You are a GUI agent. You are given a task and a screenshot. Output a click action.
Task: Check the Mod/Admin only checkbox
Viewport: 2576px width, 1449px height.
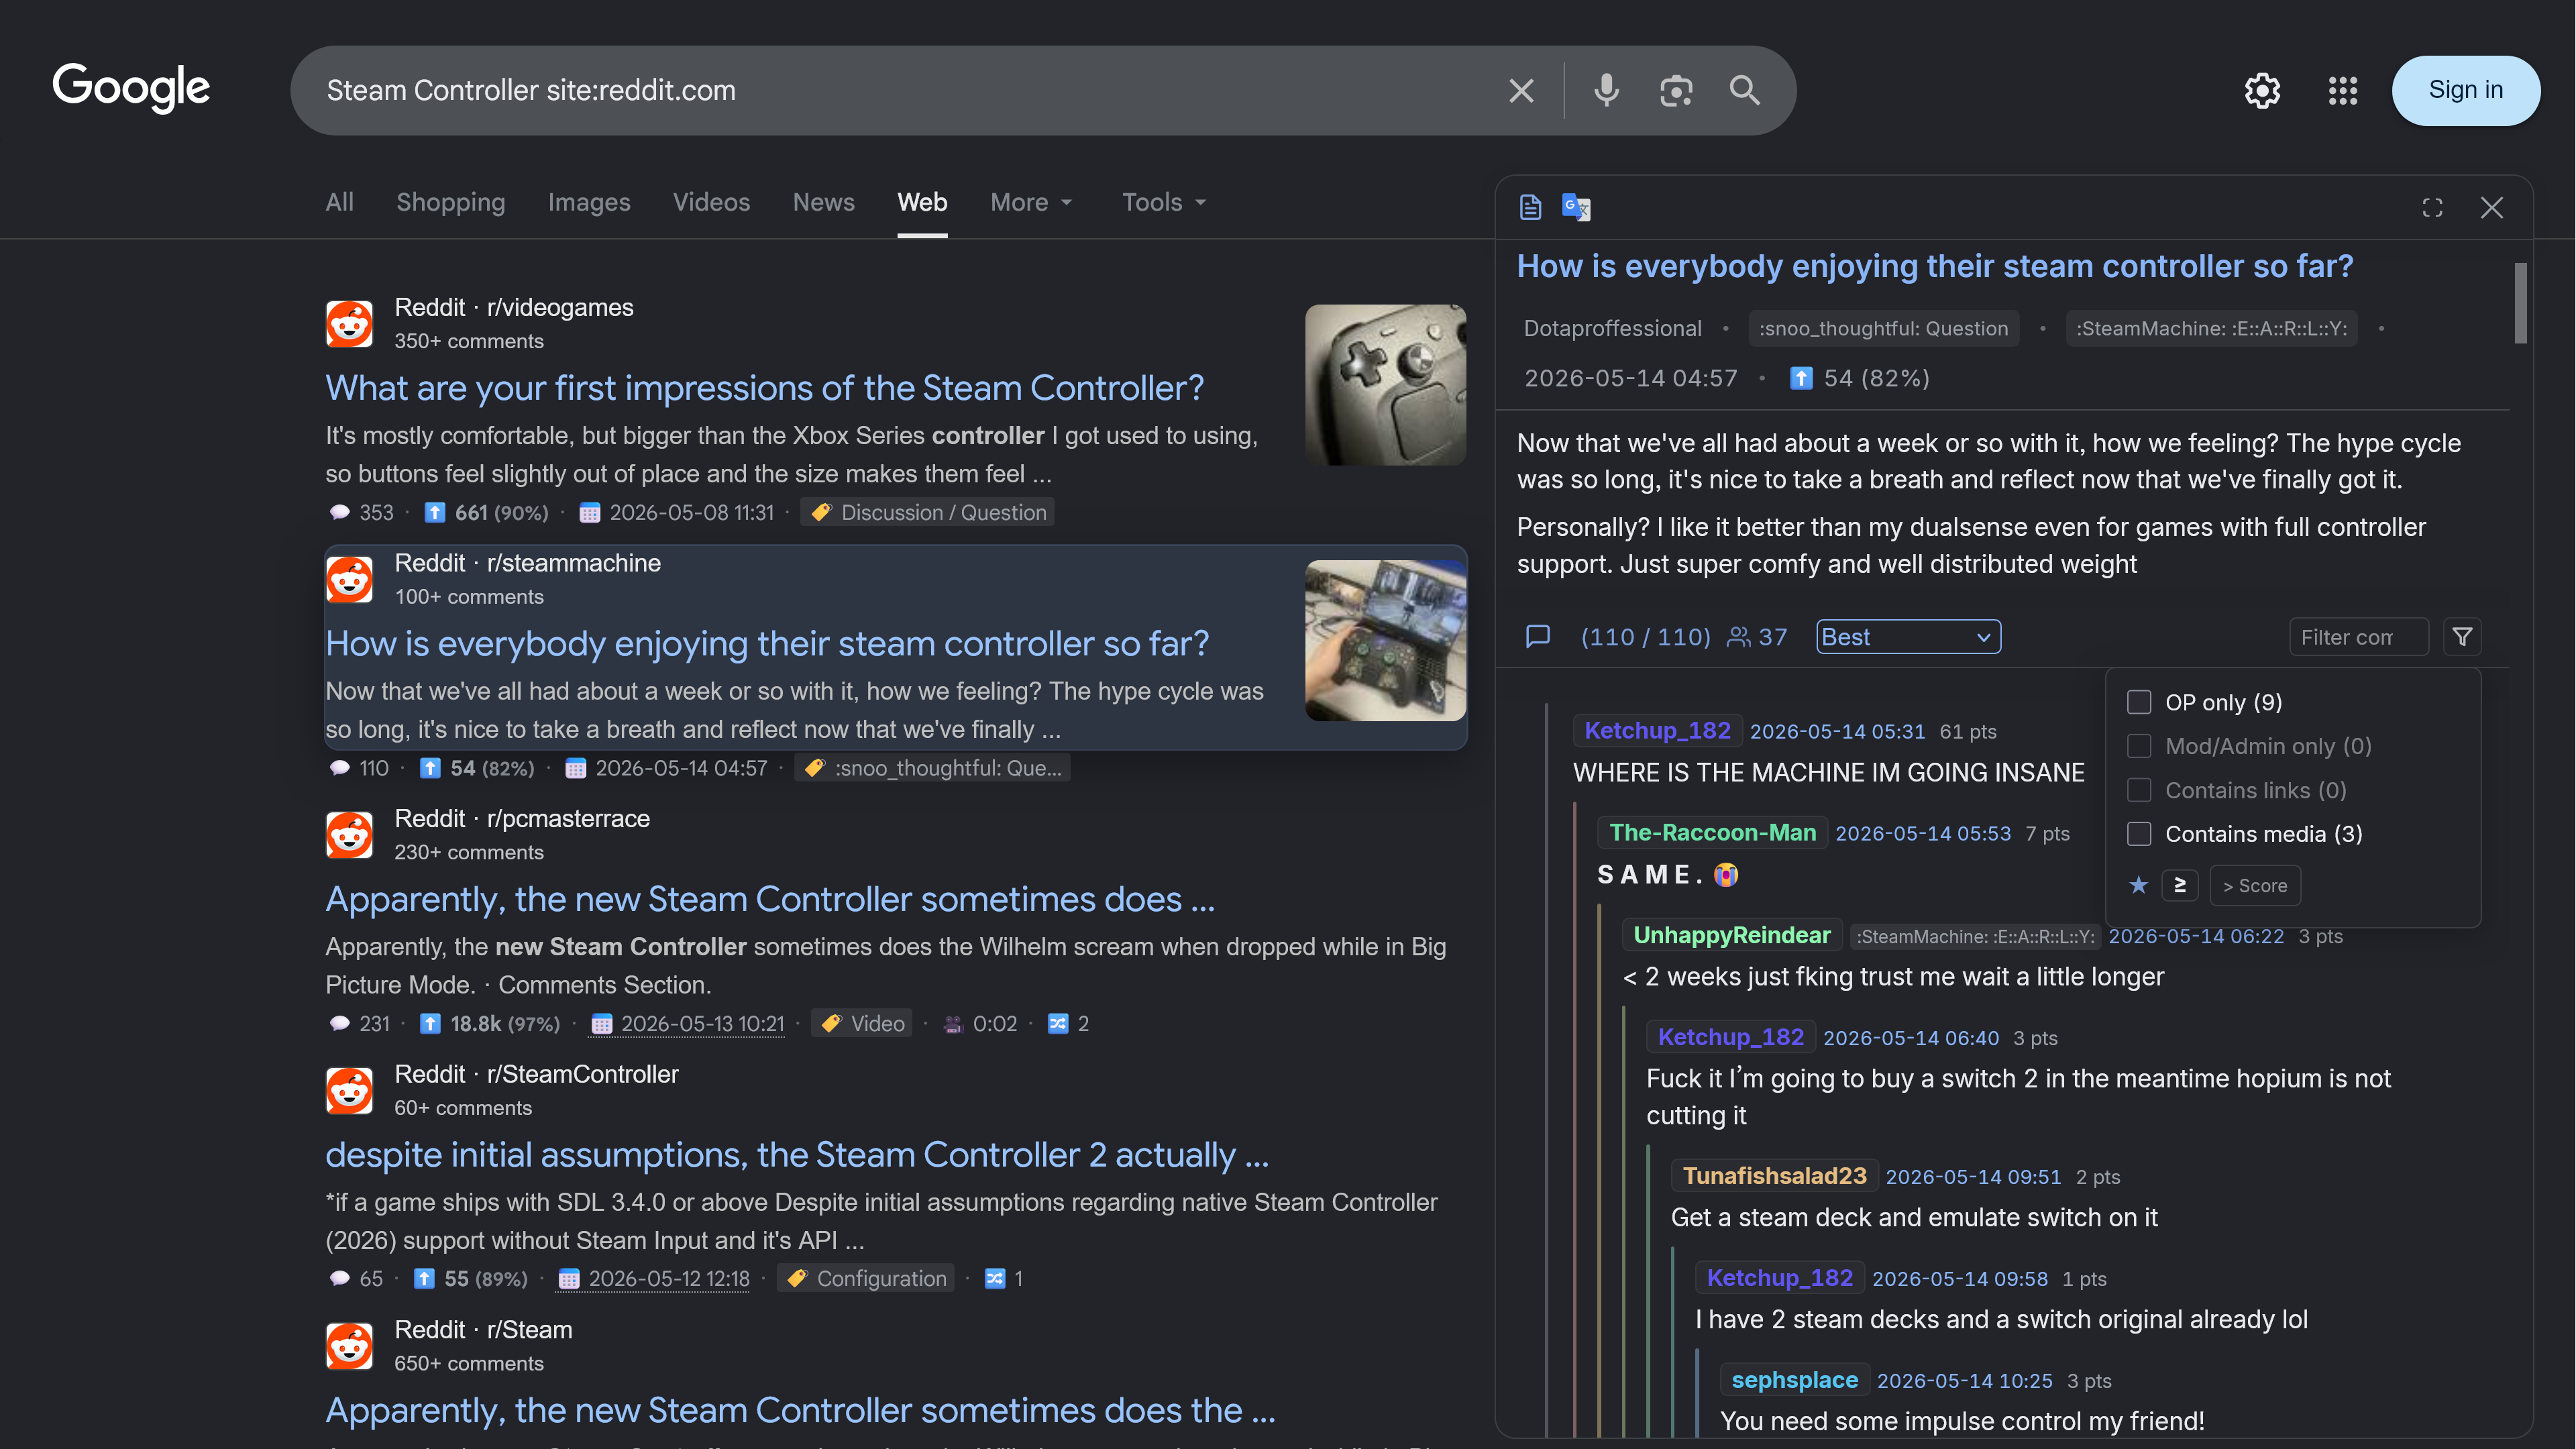pyautogui.click(x=2139, y=746)
